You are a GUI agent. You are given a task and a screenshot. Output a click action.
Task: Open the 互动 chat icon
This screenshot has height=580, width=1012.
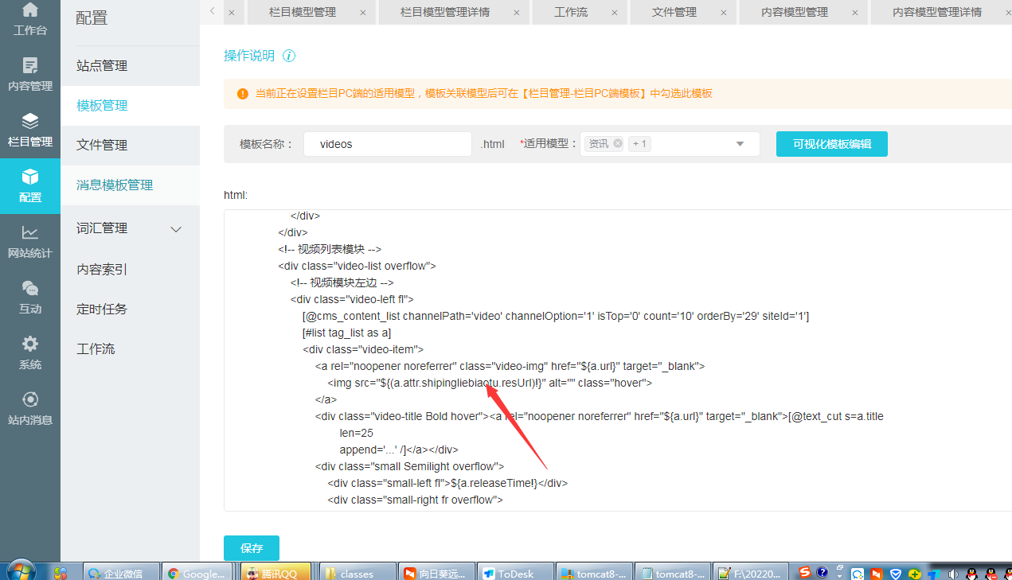[29, 289]
